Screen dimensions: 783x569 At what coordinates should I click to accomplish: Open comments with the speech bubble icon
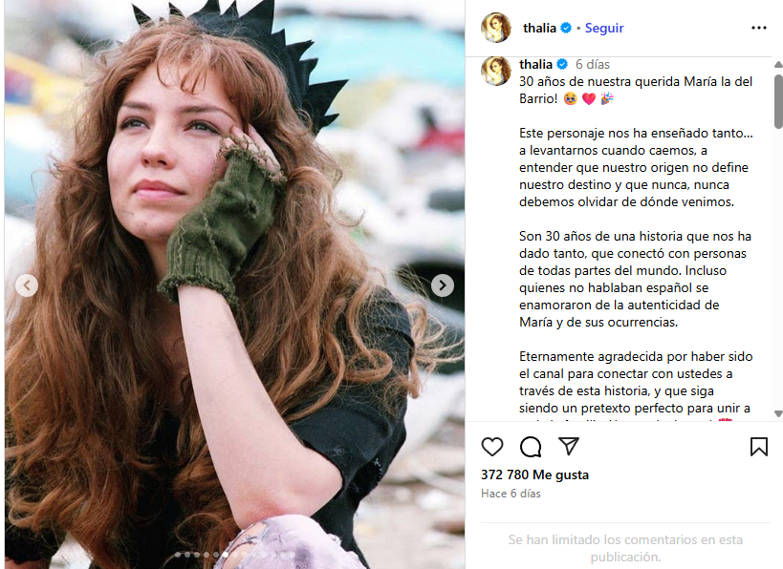pos(531,447)
